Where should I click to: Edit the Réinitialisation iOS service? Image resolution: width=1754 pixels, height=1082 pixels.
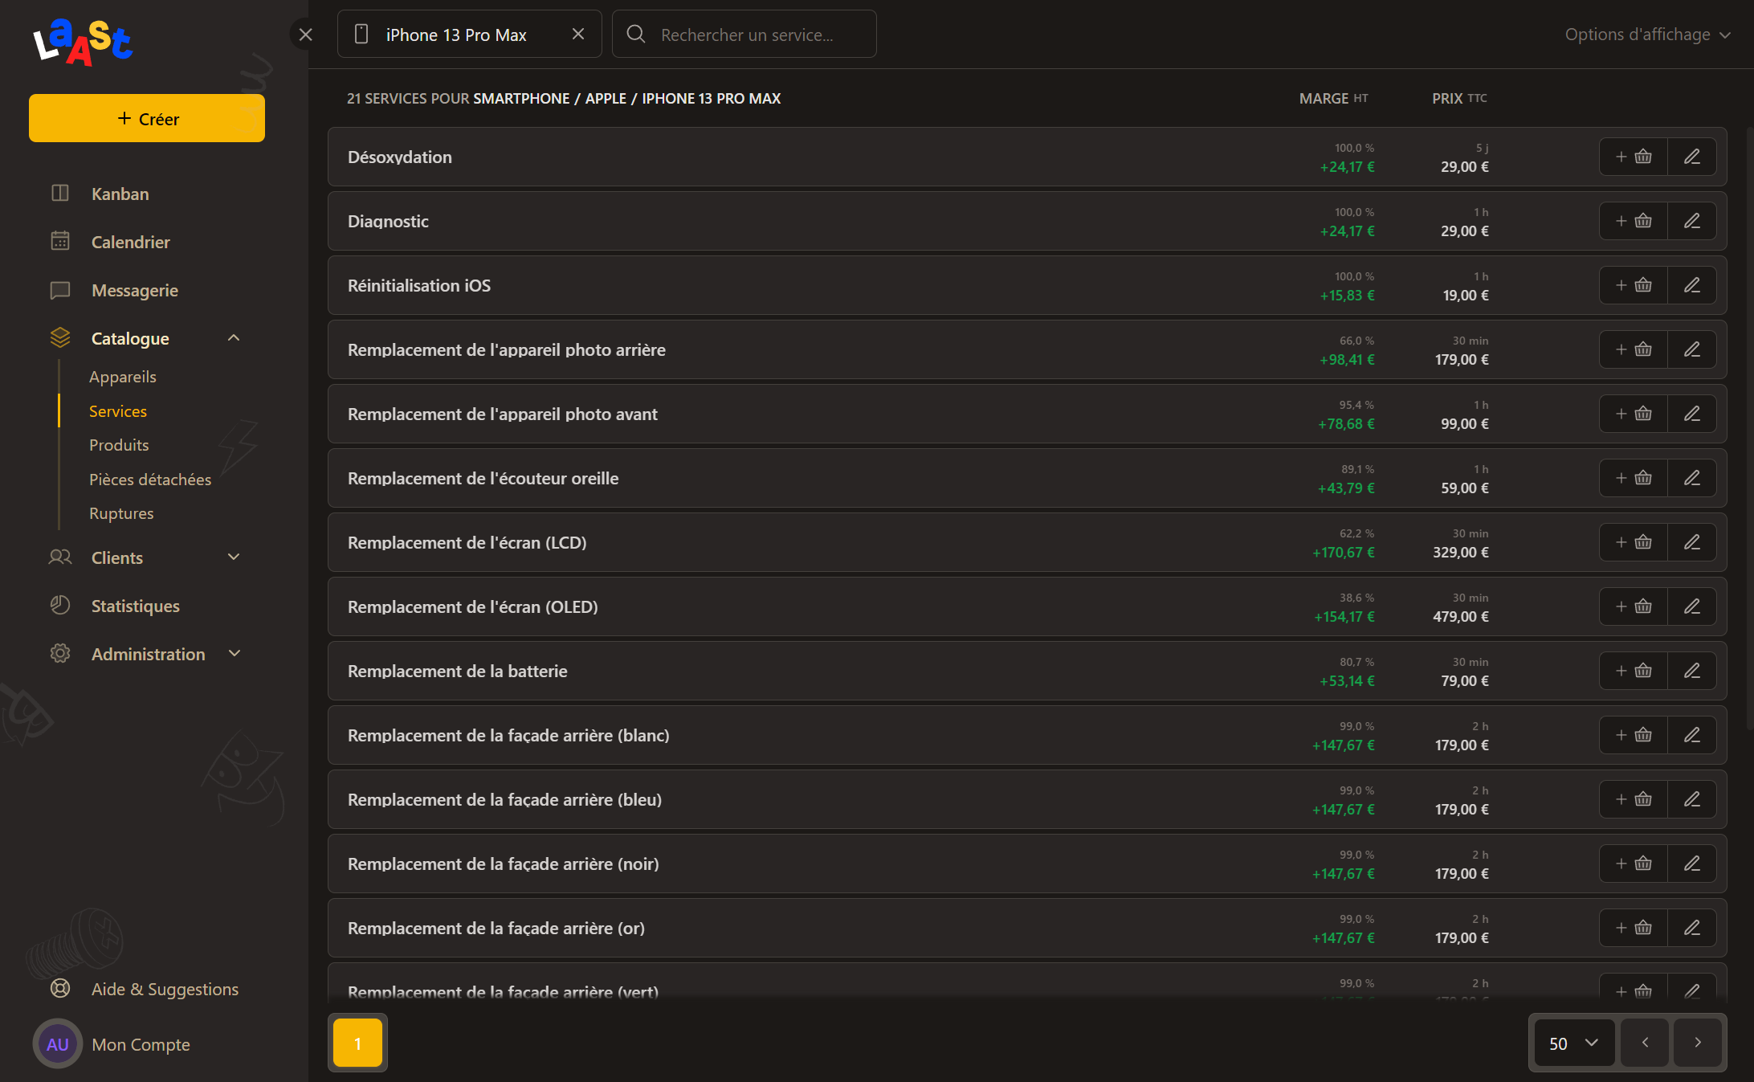pyautogui.click(x=1692, y=285)
